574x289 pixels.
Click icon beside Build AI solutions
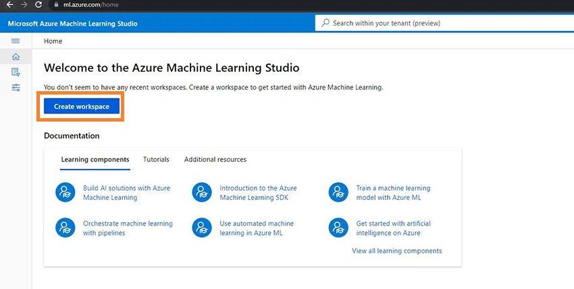tap(65, 192)
